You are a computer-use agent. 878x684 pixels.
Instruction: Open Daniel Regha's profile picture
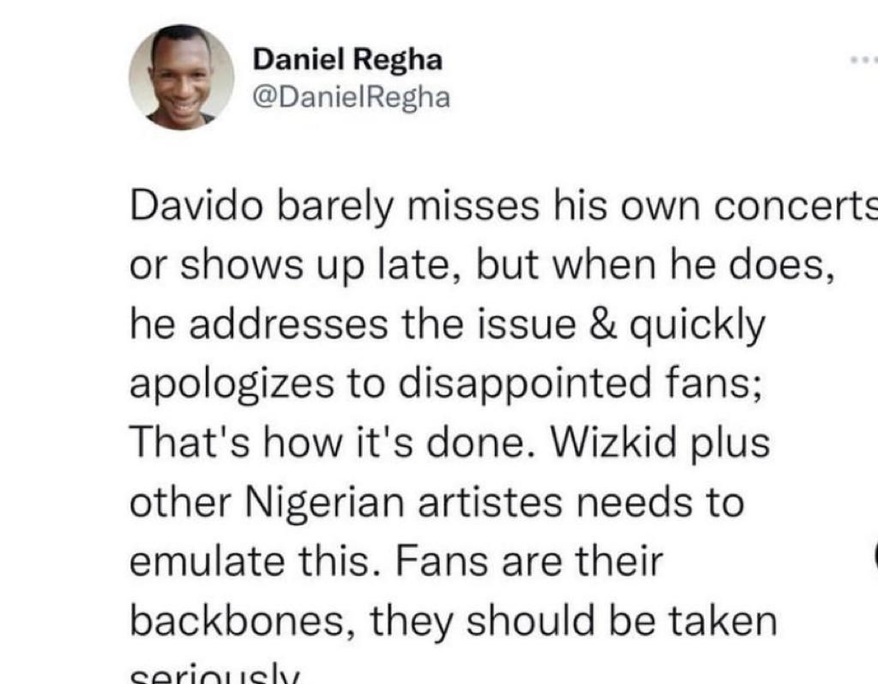coord(182,78)
